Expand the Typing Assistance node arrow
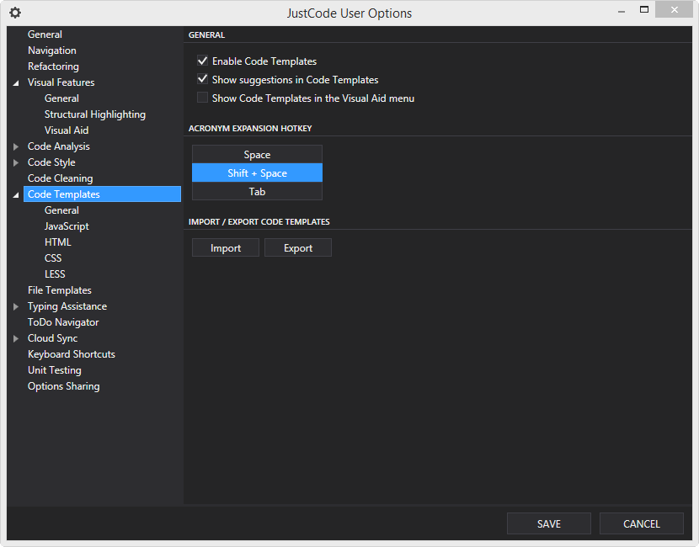The image size is (699, 547). coord(16,306)
